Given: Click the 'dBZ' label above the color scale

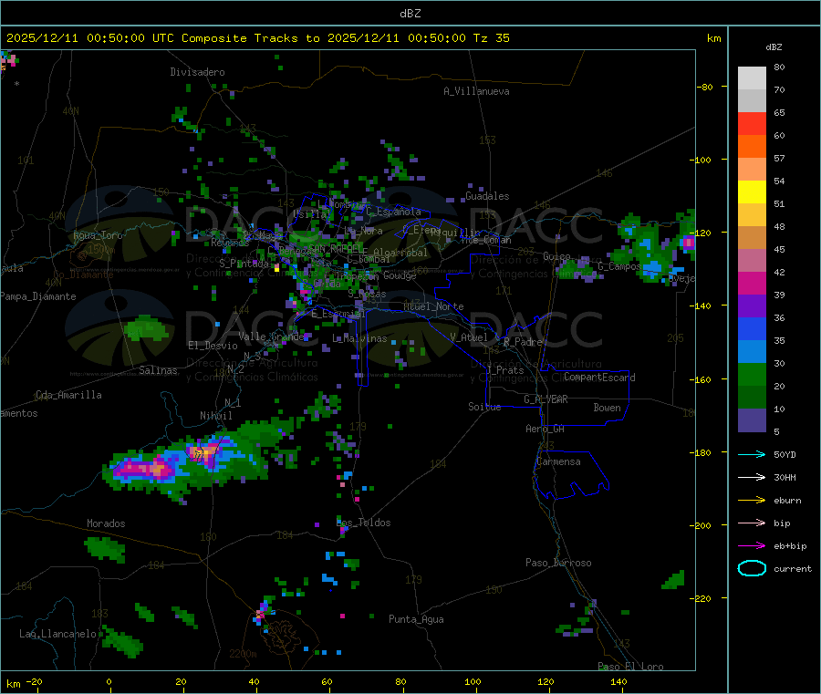Looking at the screenshot, I should [x=774, y=47].
